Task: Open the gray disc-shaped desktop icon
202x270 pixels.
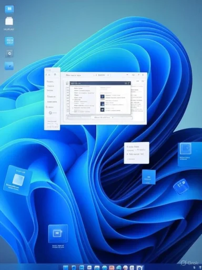Action: point(9,53)
